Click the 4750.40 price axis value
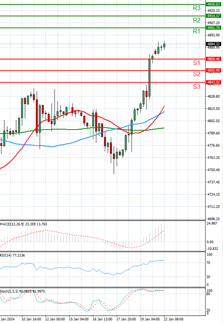 pos(213,170)
